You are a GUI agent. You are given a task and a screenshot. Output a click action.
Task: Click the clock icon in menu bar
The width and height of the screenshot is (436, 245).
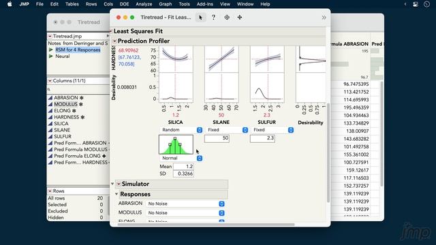(x=427, y=4)
